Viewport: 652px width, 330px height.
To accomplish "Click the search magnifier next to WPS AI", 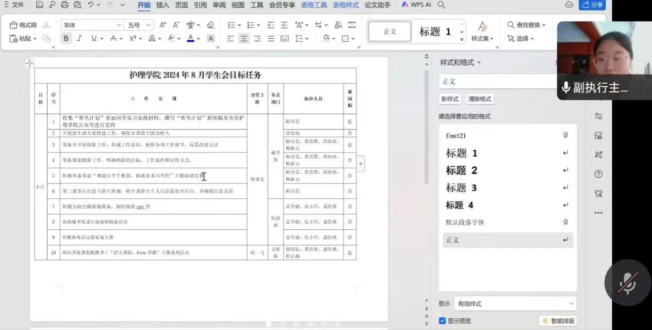I will point(442,5).
